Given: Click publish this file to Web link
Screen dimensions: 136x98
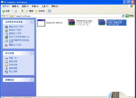Looking at the screenshot, I should pyautogui.click(x=19, y=37).
